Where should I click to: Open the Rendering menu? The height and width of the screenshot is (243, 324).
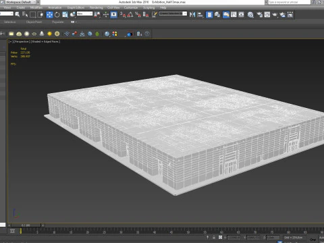(x=96, y=7)
